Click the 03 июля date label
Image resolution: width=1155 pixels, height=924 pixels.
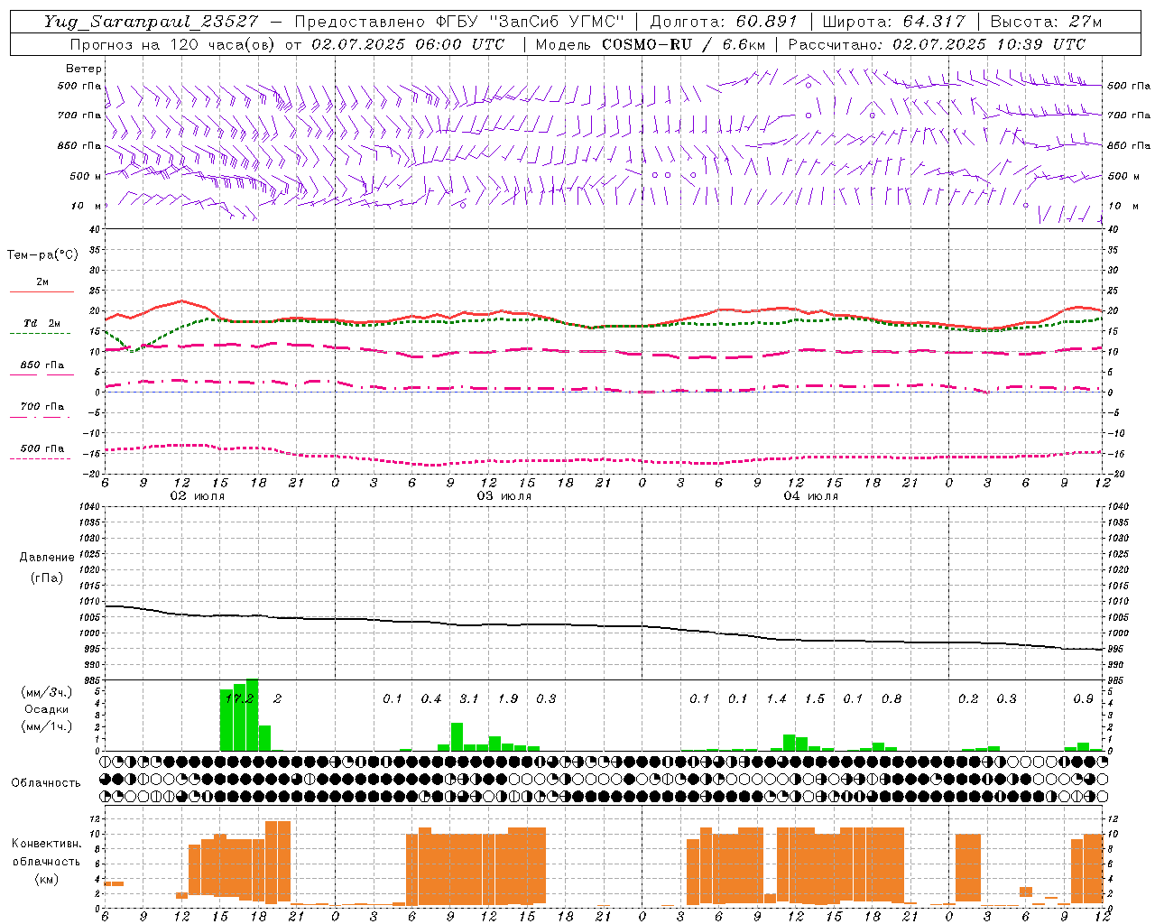pos(504,496)
